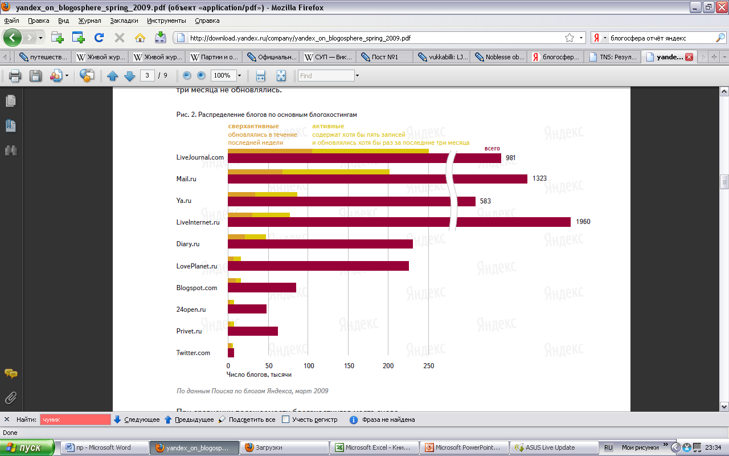This screenshot has width=729, height=456.
Task: Switch to the СУП — Вик... tab
Action: [x=329, y=57]
